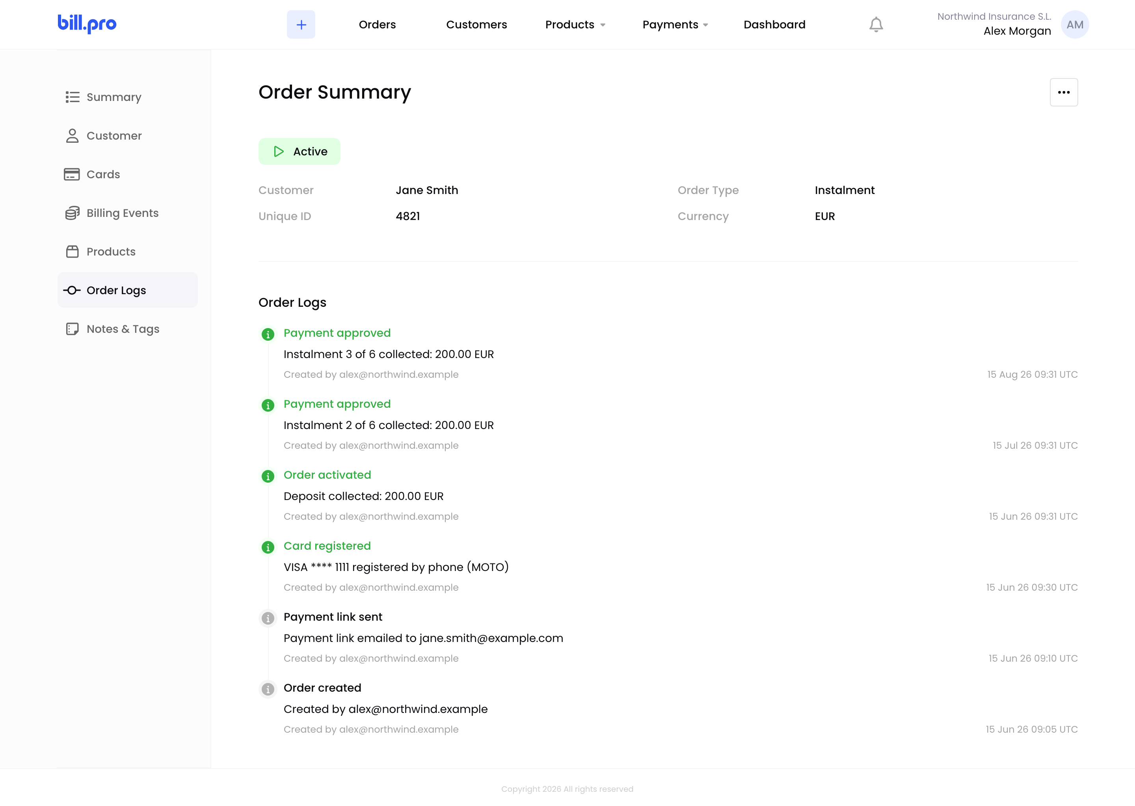Open Orders in the top navigation
The image size is (1135, 806).
(378, 24)
